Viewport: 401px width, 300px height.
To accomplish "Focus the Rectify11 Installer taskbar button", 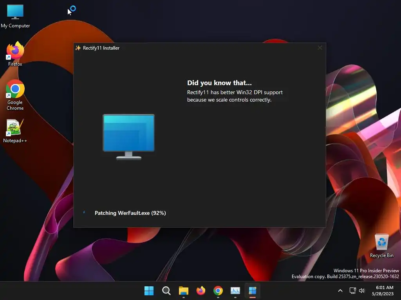I will click(x=253, y=291).
